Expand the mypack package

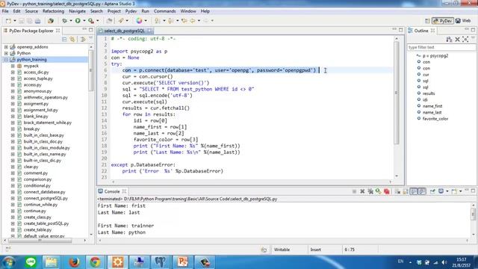(13, 66)
